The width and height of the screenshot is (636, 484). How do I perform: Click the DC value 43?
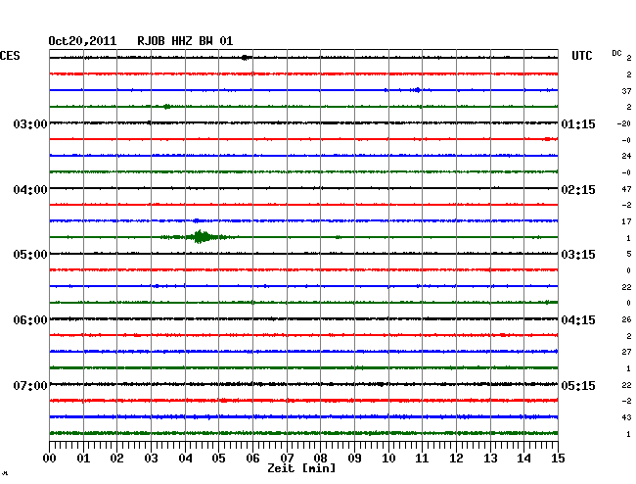pyautogui.click(x=626, y=417)
